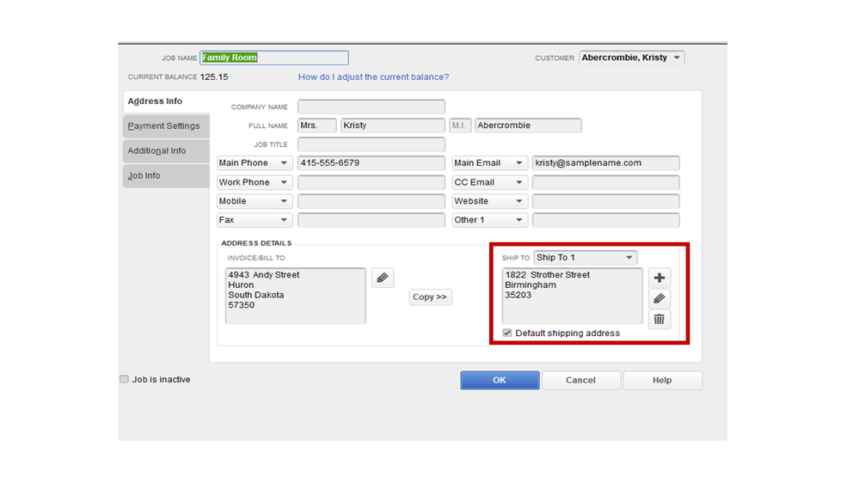Image resolution: width=859 pixels, height=483 pixels.
Task: Click the Cancel button
Action: 580,380
